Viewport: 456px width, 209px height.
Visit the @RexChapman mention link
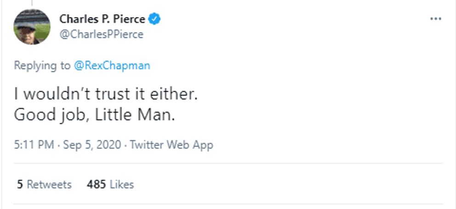click(112, 66)
